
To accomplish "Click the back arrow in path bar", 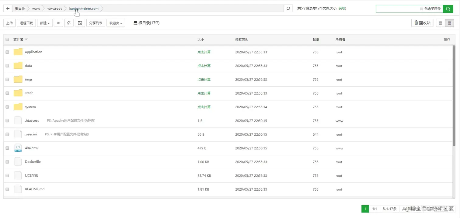I will (8, 9).
